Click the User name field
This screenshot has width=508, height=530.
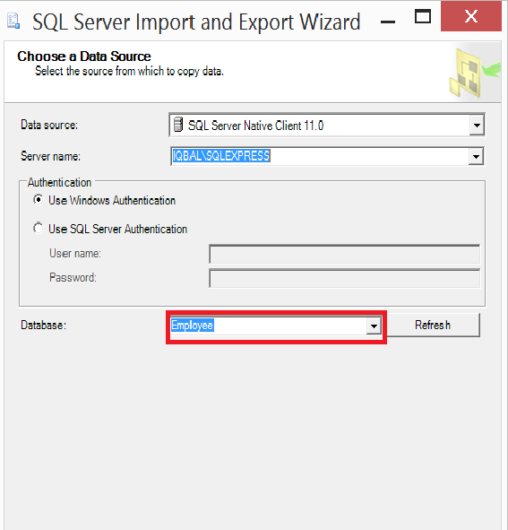coord(344,254)
